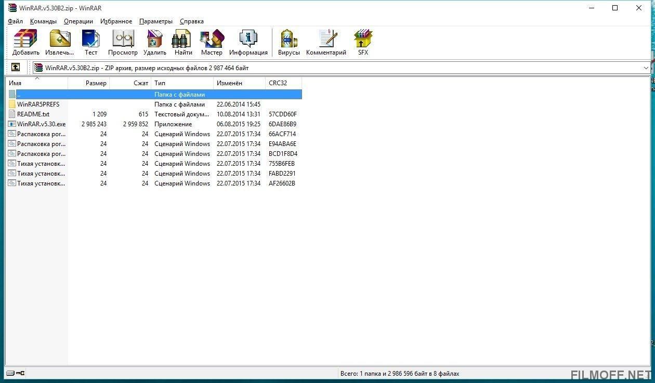Click the key password icon in status bar

20,373
